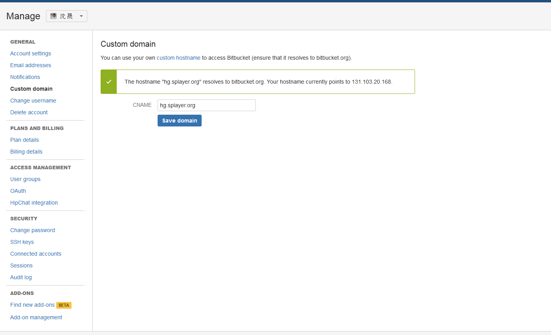Click the hostname resolves success message
This screenshot has width=551, height=335.
[x=259, y=82]
